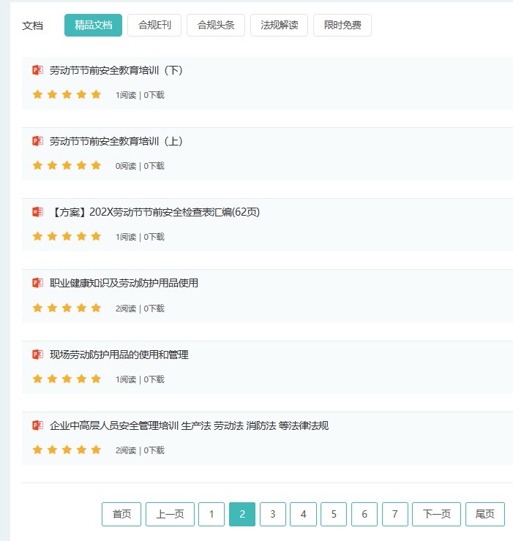Click star rating under 202X劳动节节前安全检查表汇编
513x541 pixels.
click(x=67, y=236)
